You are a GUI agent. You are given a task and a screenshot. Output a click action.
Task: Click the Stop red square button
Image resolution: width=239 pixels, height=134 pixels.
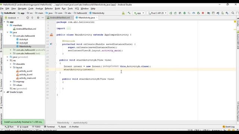click(x=203, y=13)
